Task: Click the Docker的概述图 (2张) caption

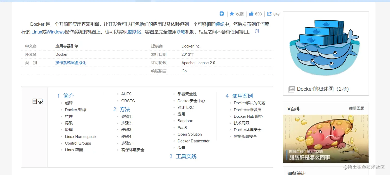Action: pyautogui.click(x=323, y=89)
